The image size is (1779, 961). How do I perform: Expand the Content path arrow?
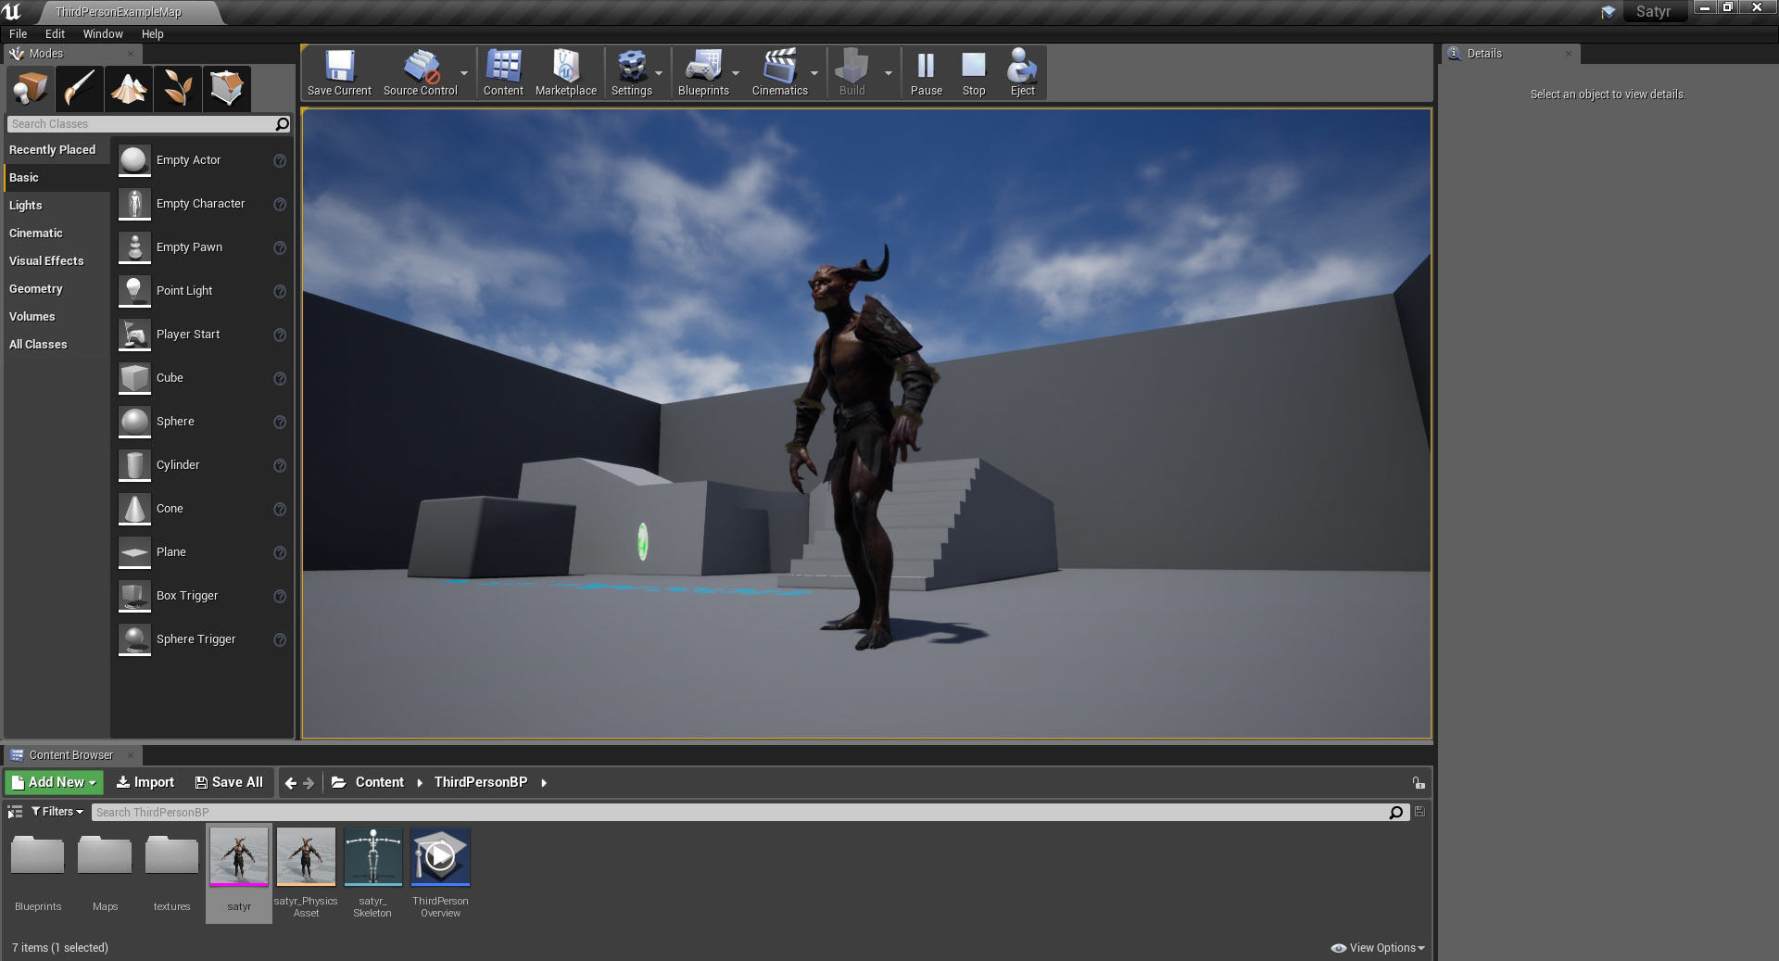pyautogui.click(x=420, y=783)
